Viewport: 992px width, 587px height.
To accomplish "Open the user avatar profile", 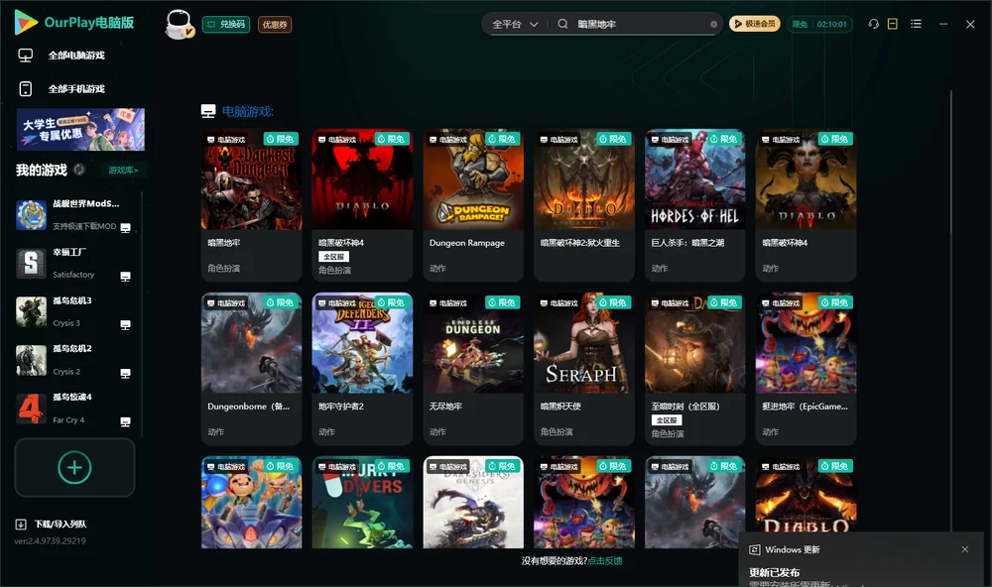I will coord(179,24).
